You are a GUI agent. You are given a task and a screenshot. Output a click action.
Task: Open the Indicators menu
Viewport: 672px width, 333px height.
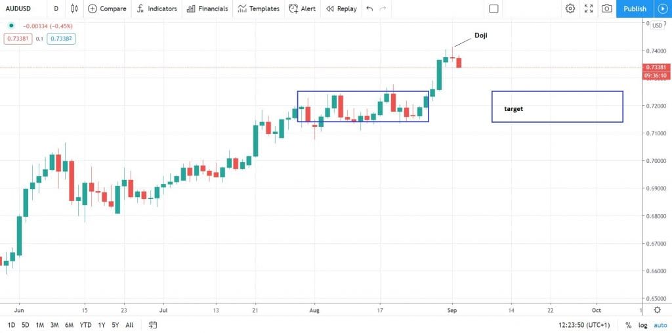tap(156, 8)
